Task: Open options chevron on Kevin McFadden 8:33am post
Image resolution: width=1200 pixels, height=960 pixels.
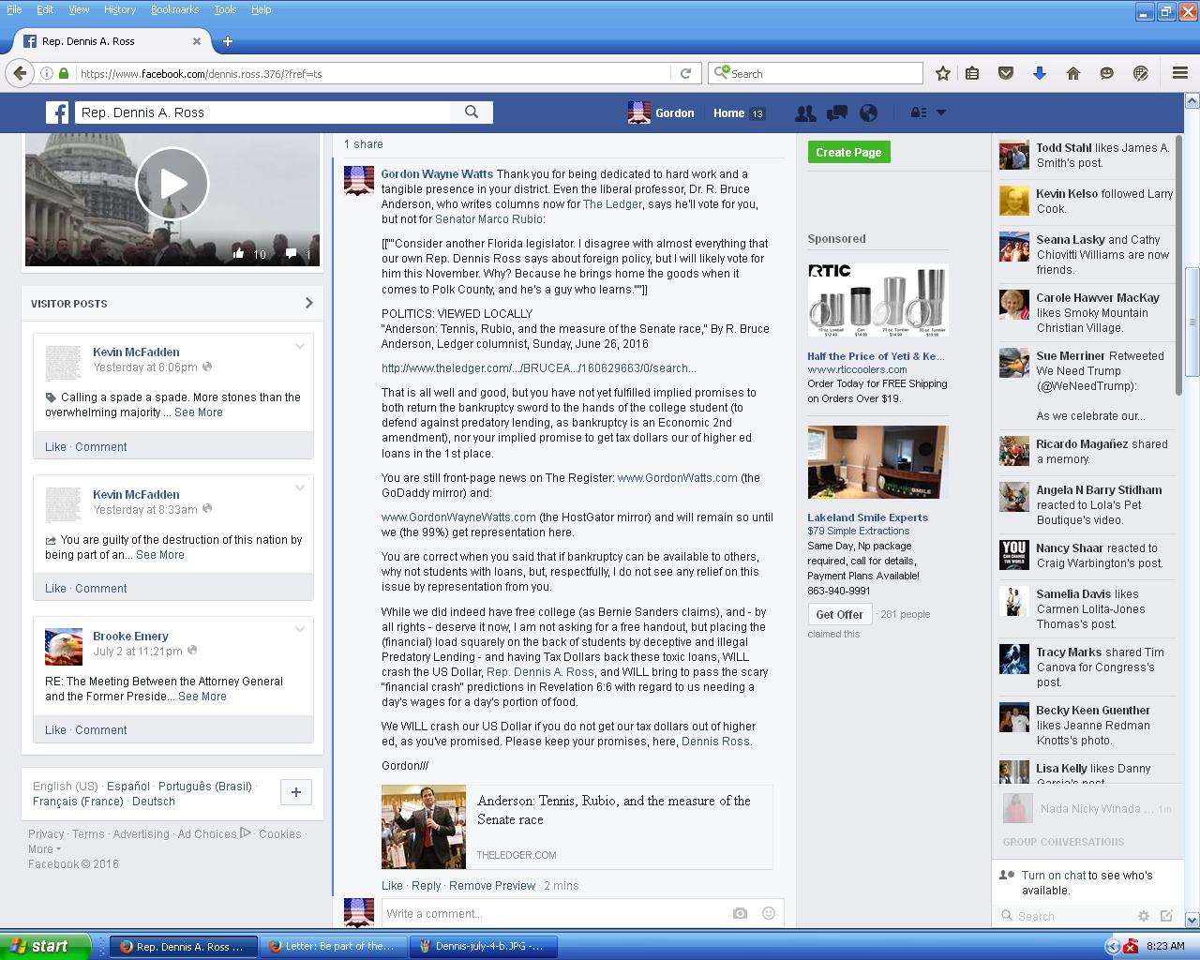Action: 300,488
